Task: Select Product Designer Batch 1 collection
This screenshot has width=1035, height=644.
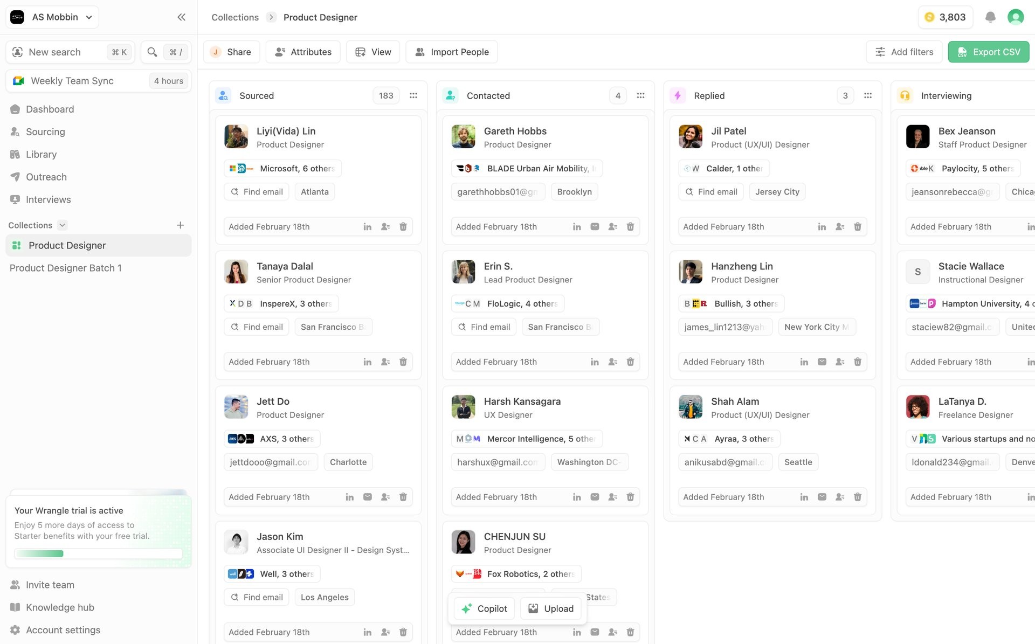Action: tap(65, 268)
